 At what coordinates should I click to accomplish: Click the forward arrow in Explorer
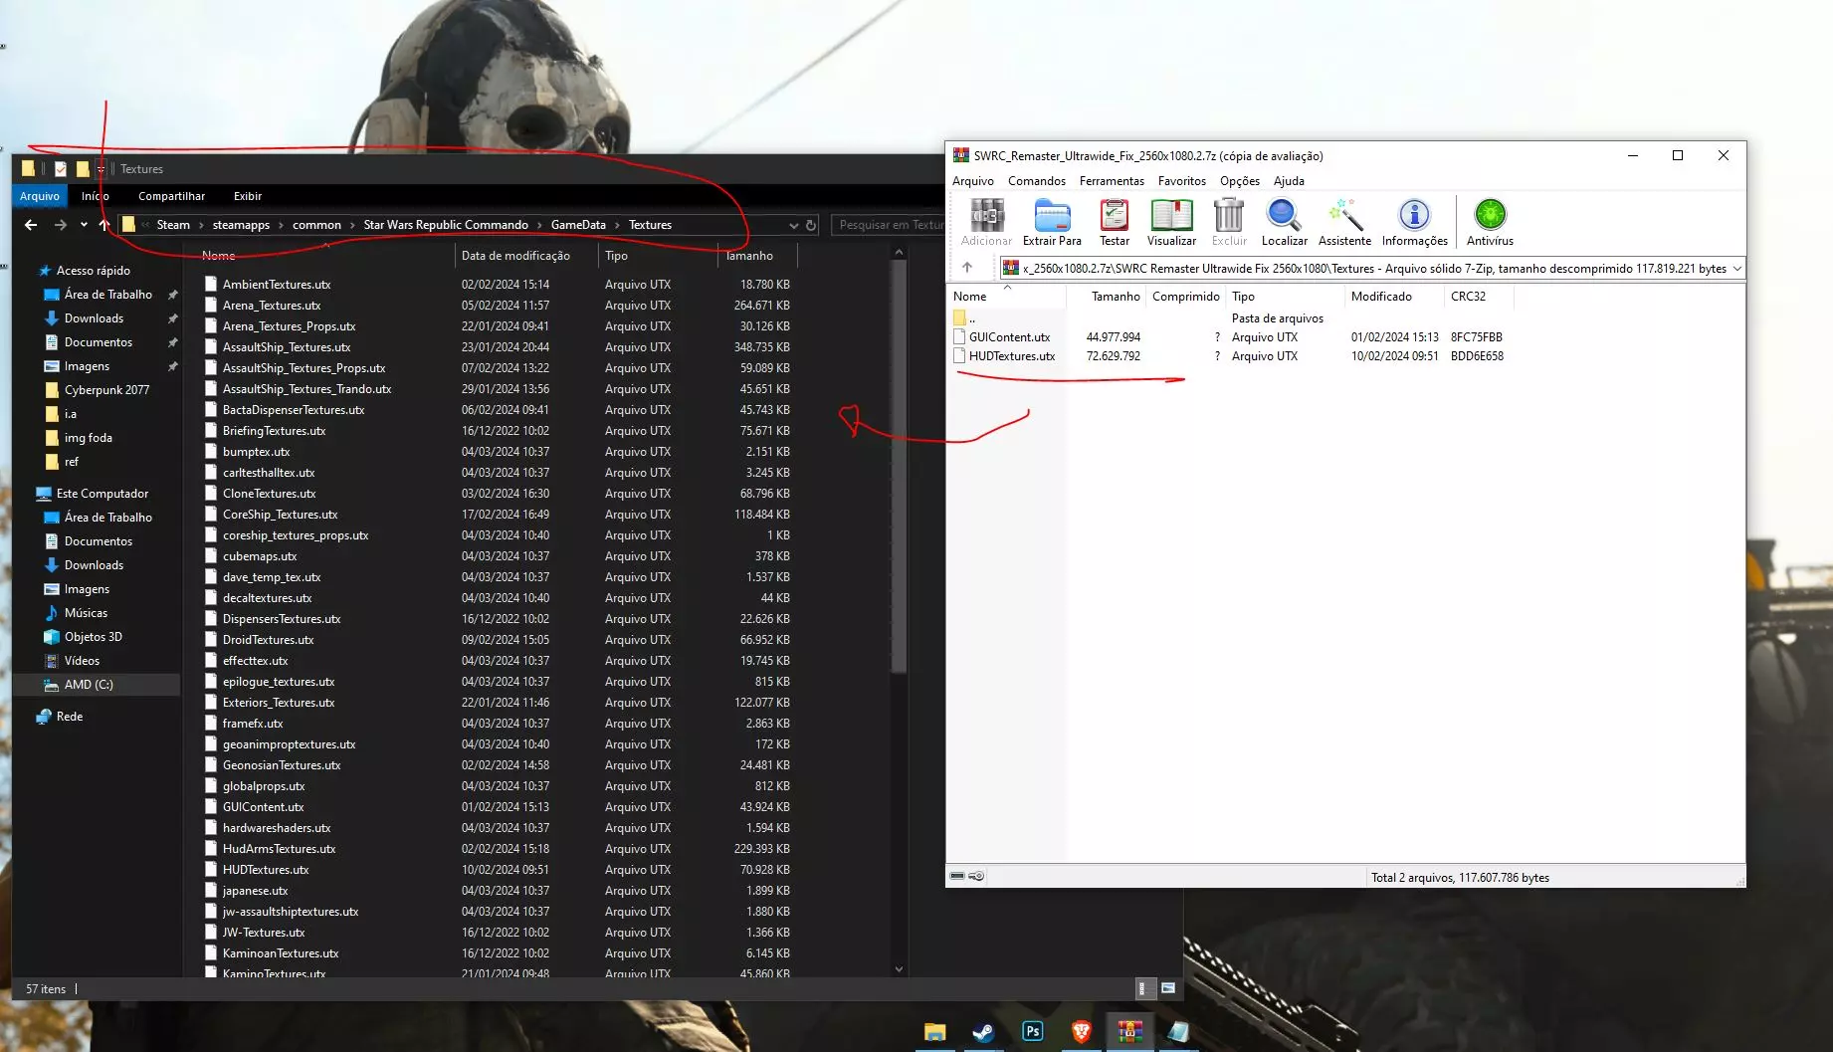(x=61, y=225)
